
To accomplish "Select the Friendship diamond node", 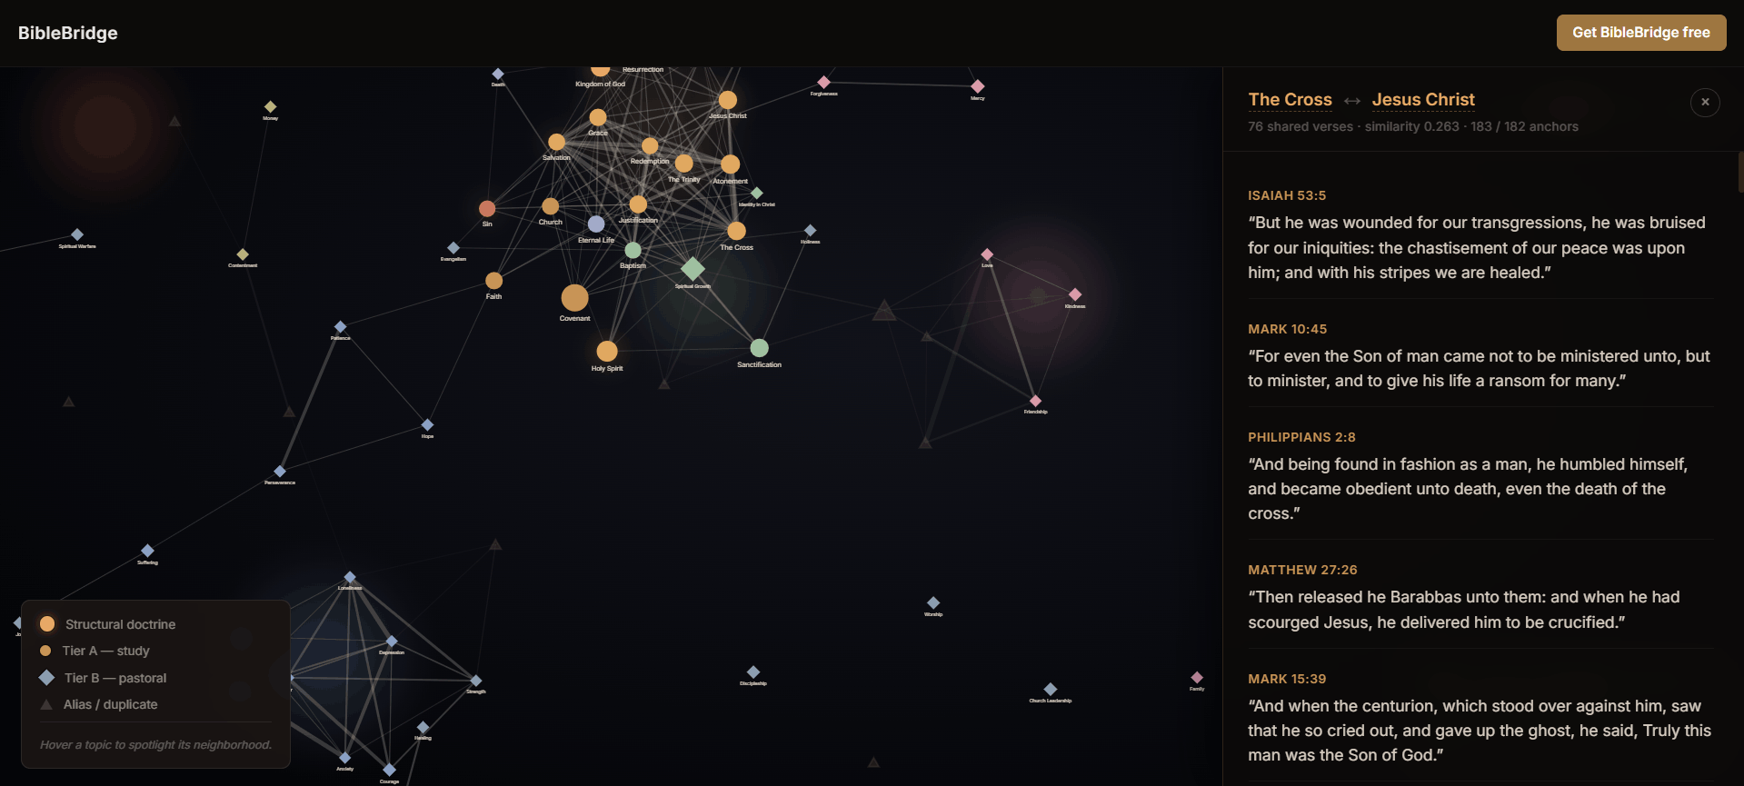I will click(x=1035, y=401).
